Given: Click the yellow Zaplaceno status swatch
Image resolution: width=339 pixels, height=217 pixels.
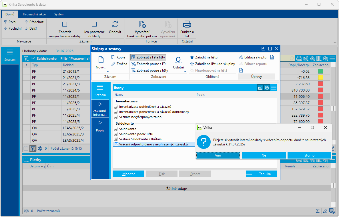Looking at the screenshot, I should click(x=320, y=78).
